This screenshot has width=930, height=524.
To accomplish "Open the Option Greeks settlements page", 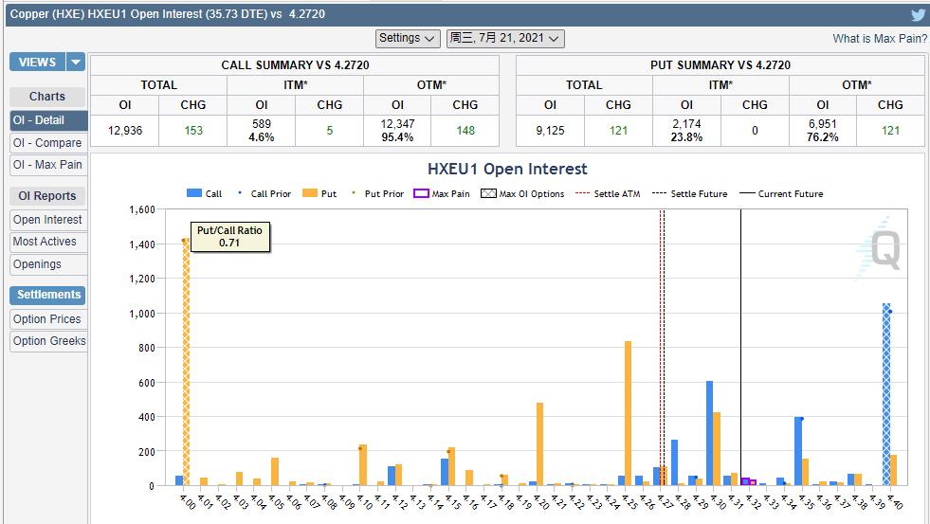I will 49,341.
